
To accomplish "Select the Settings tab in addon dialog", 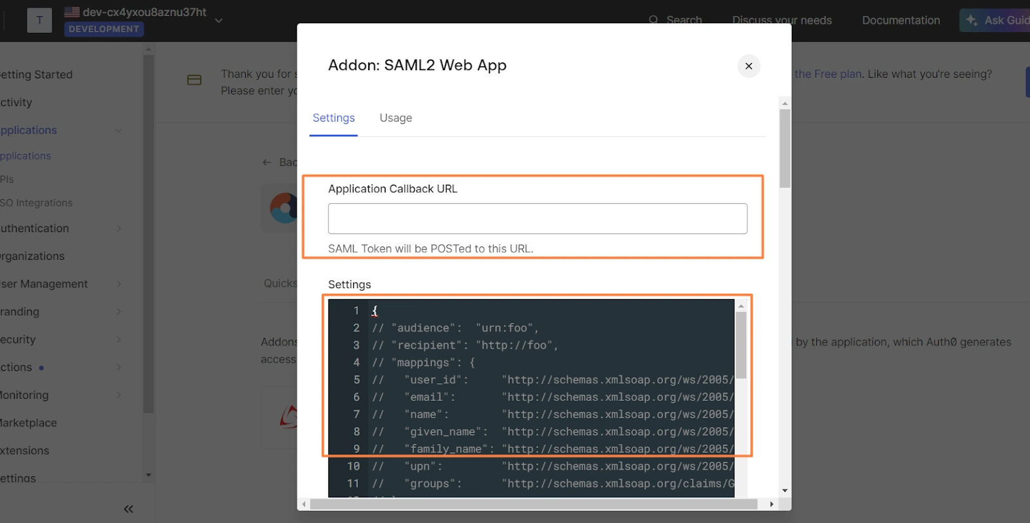I will pos(333,118).
